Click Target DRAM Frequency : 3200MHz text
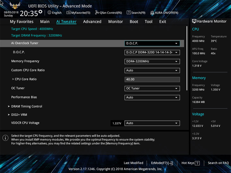 pos(37,36)
